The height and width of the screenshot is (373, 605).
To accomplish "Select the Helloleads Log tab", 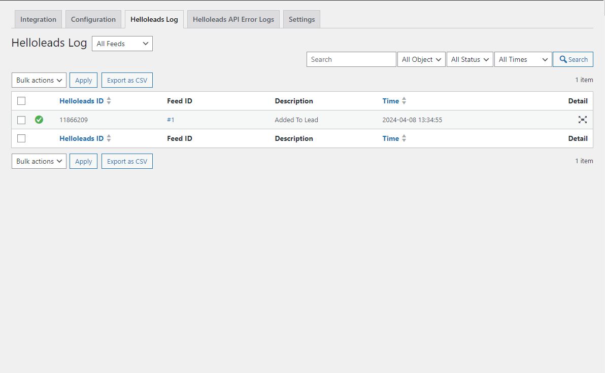I will click(154, 19).
